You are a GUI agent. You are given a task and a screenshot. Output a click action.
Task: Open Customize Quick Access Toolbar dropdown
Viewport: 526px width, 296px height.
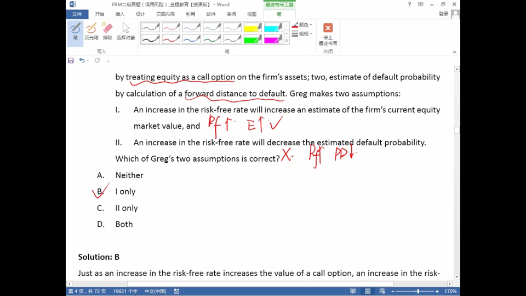tap(108, 61)
